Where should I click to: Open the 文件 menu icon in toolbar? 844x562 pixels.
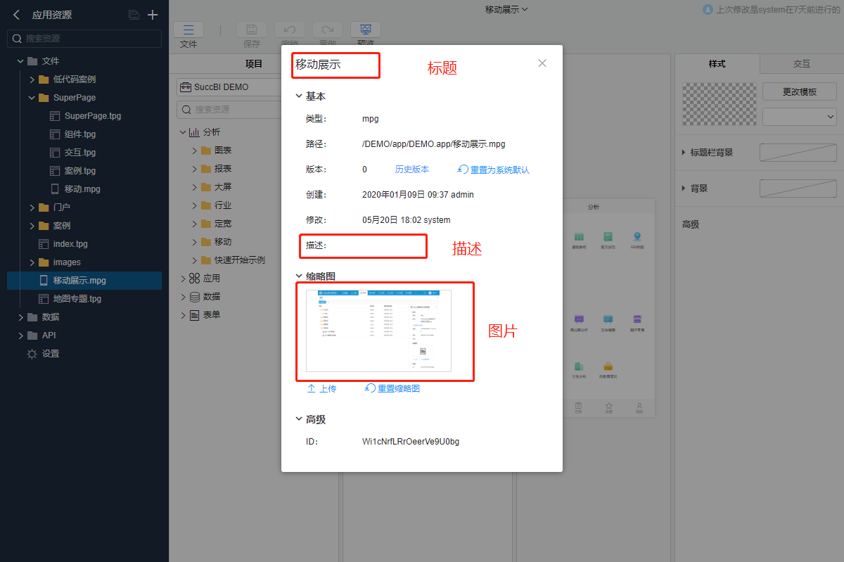(x=188, y=30)
